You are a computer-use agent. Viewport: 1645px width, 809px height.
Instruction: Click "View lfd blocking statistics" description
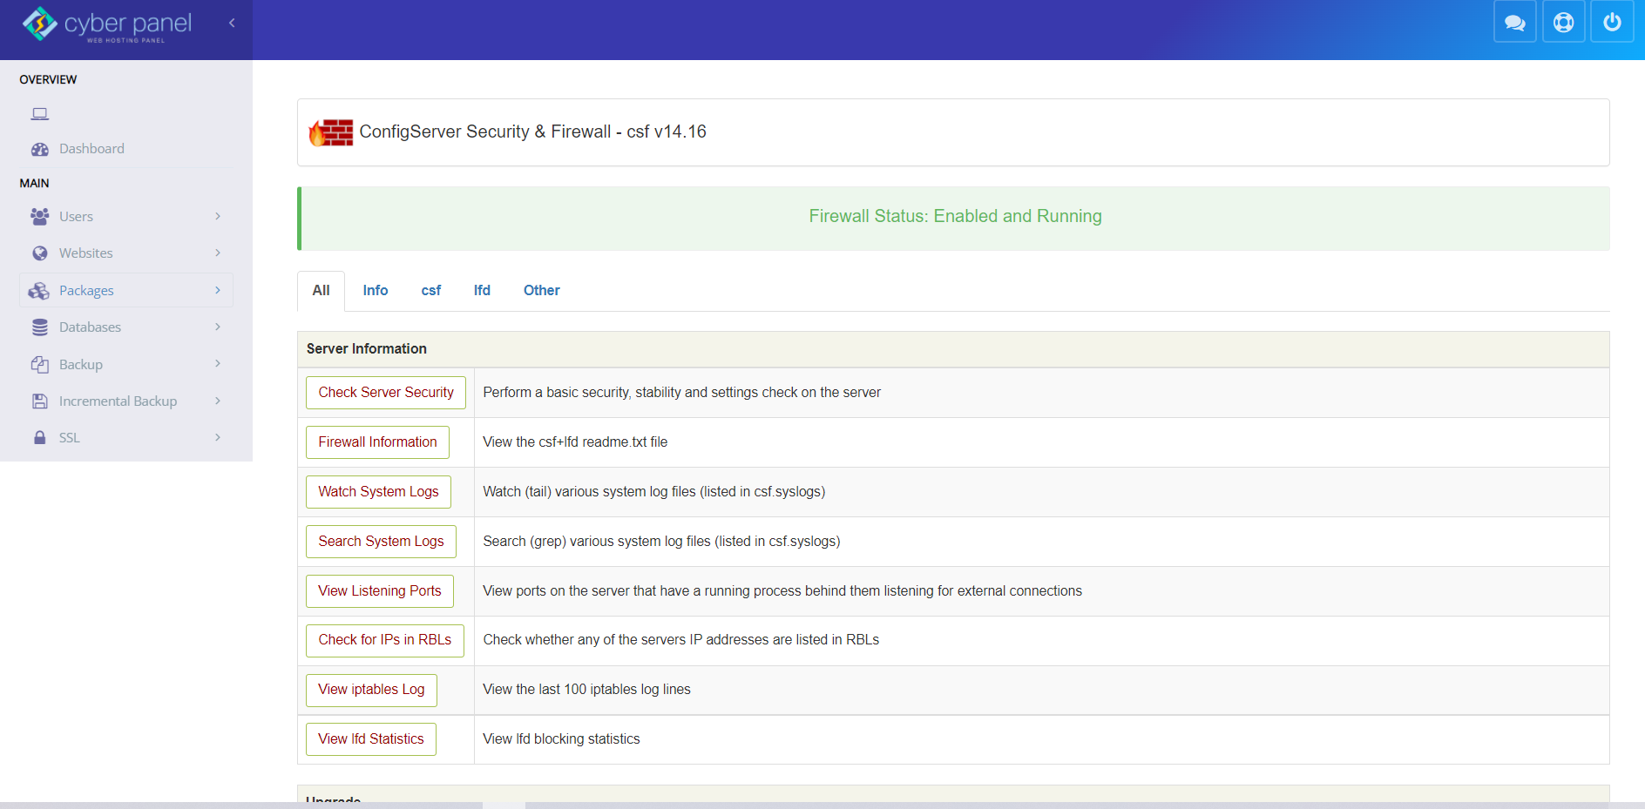(561, 739)
